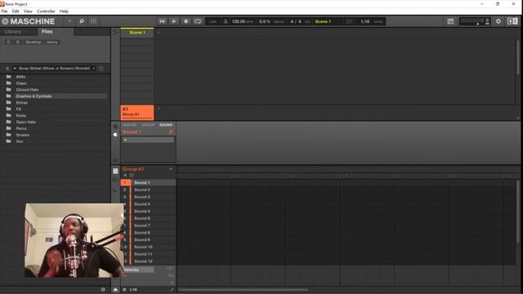
Task: Open the Velocity modulation lane selector
Action: [138, 269]
